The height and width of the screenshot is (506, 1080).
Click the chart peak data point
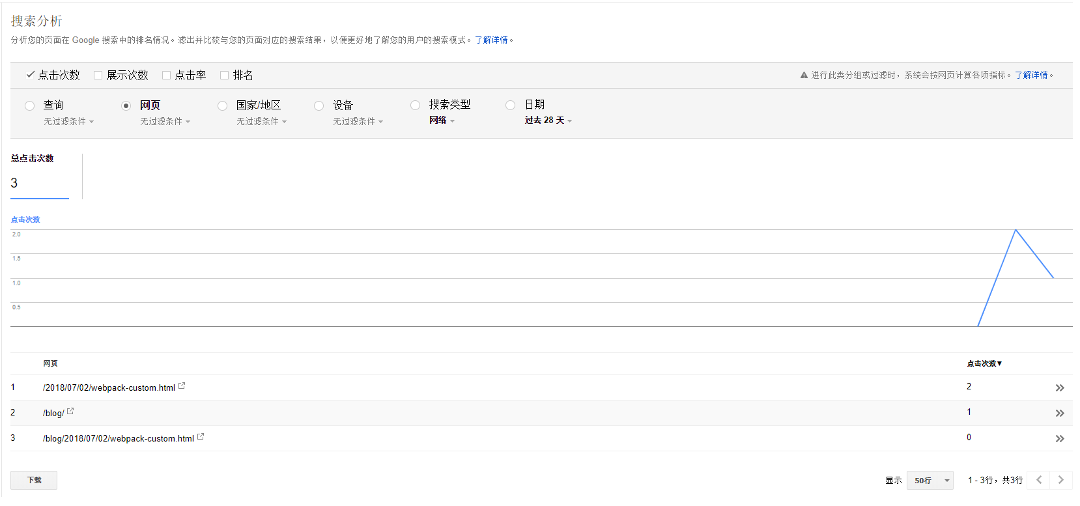click(1016, 230)
